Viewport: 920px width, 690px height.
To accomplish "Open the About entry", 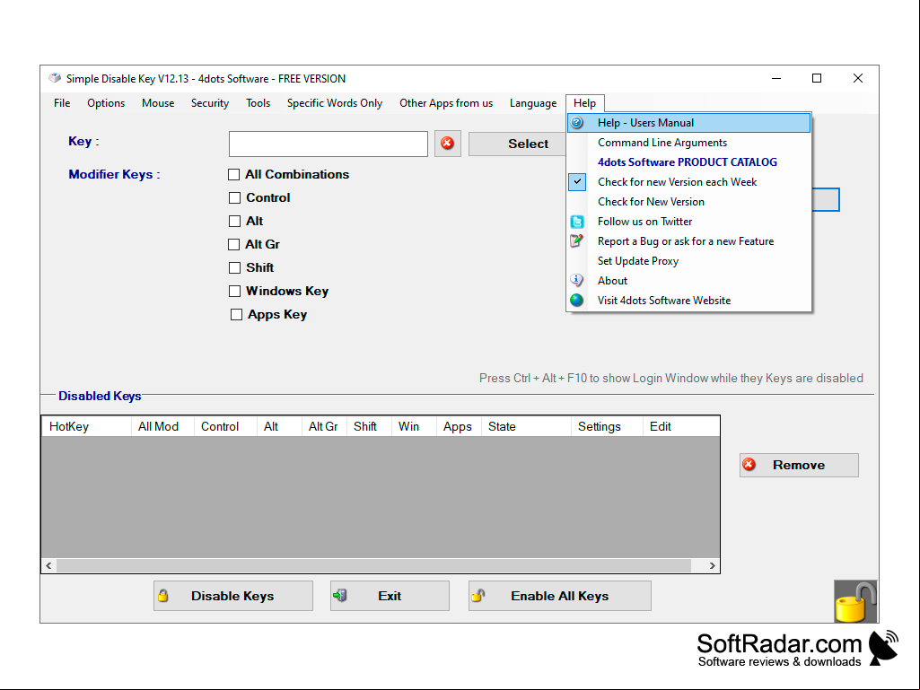I will [688, 281].
